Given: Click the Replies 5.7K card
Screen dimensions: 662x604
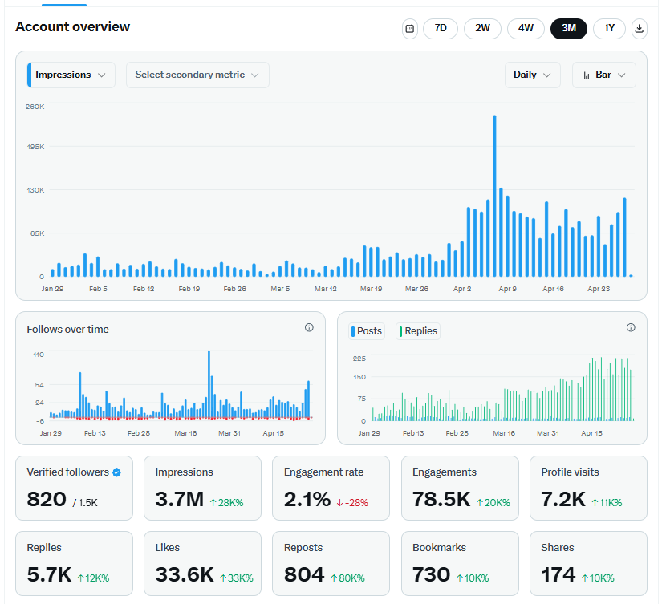Looking at the screenshot, I should pyautogui.click(x=75, y=563).
